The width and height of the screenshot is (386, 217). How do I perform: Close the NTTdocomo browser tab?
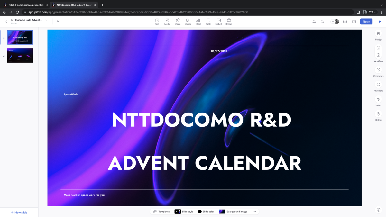point(95,5)
